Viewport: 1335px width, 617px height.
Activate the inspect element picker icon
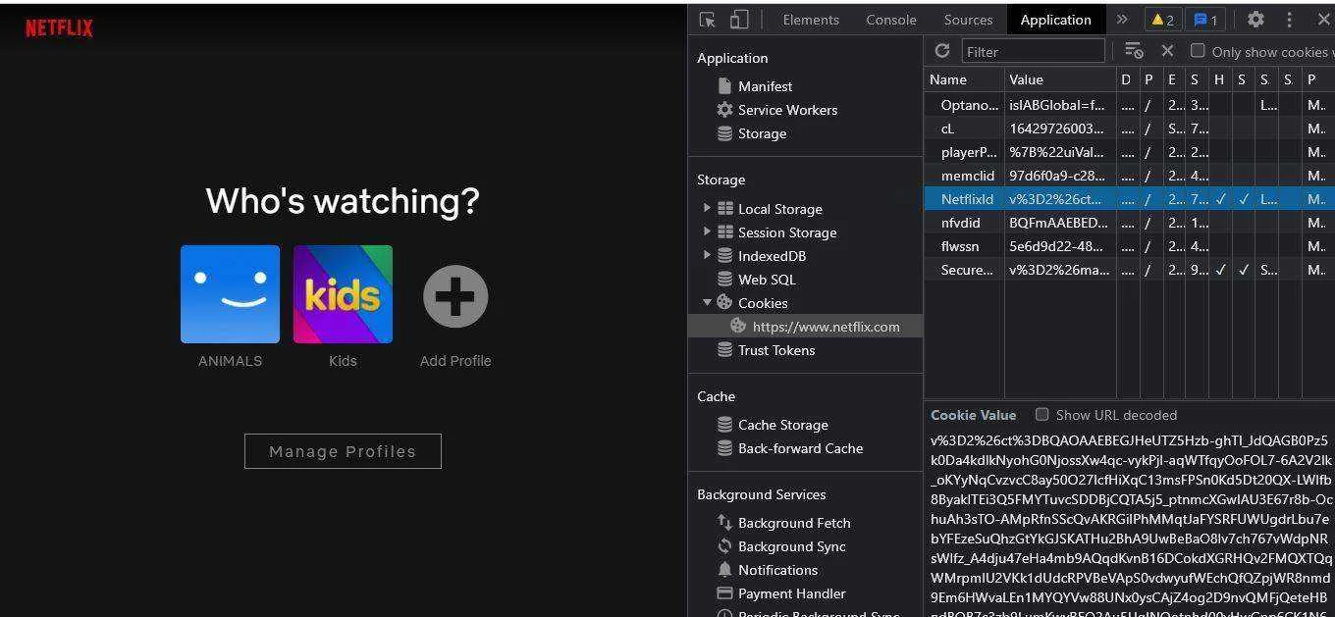(x=708, y=20)
